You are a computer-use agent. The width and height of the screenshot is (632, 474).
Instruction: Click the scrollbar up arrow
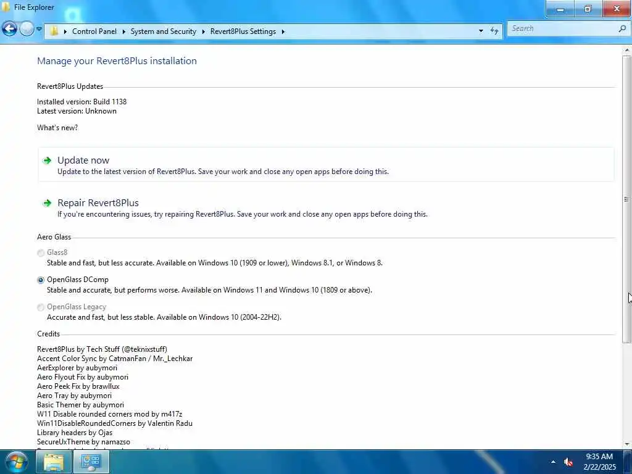pyautogui.click(x=626, y=51)
